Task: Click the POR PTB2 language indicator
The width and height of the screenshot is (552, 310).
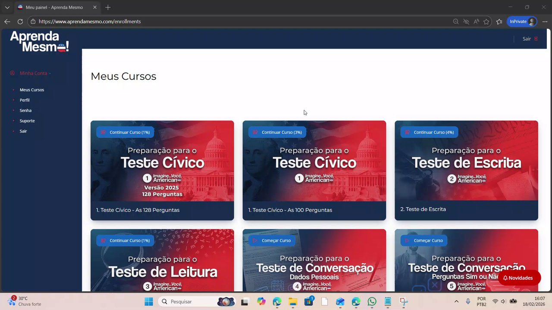Action: [x=482, y=301]
